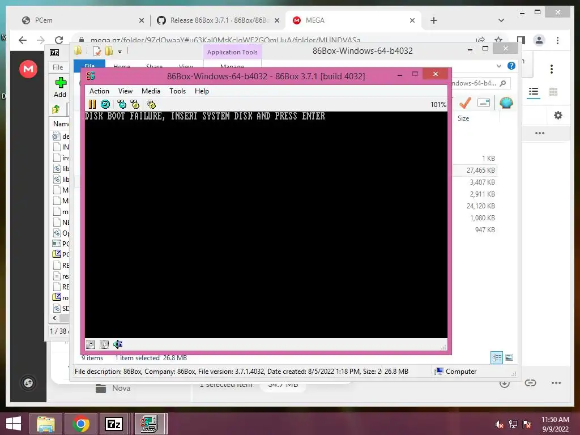
Task: Click Computer in Explorer status bar
Action: 461,372
